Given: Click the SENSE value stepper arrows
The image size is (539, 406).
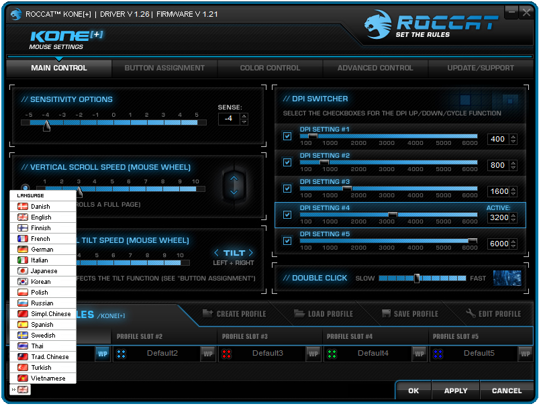Looking at the screenshot, I should (x=244, y=119).
